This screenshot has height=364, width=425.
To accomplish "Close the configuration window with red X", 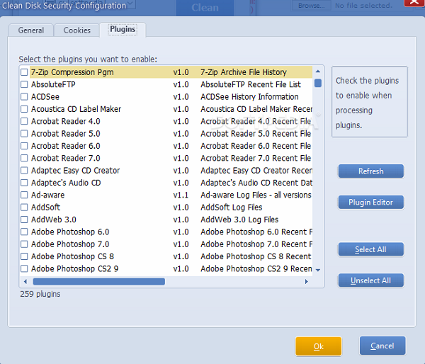I will 414,2.
